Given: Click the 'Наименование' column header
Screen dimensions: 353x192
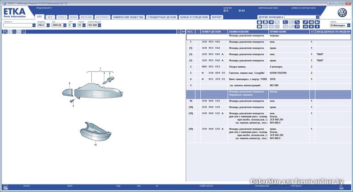Looking at the screenshot, I should [x=248, y=32].
